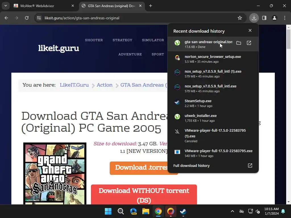Open the Chrome profile avatar icon
The height and width of the screenshot is (218, 291).
coord(275,18)
